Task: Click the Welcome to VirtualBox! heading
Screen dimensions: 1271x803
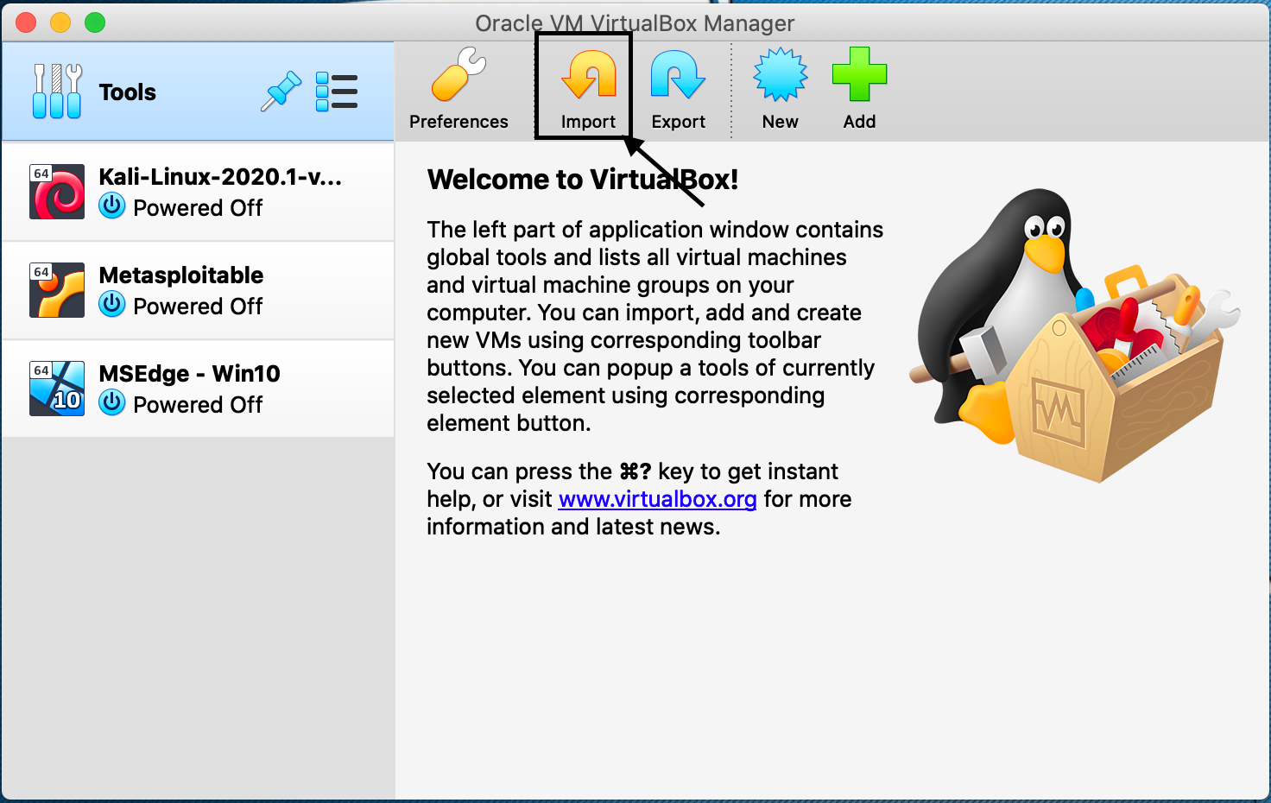Action: (x=583, y=180)
